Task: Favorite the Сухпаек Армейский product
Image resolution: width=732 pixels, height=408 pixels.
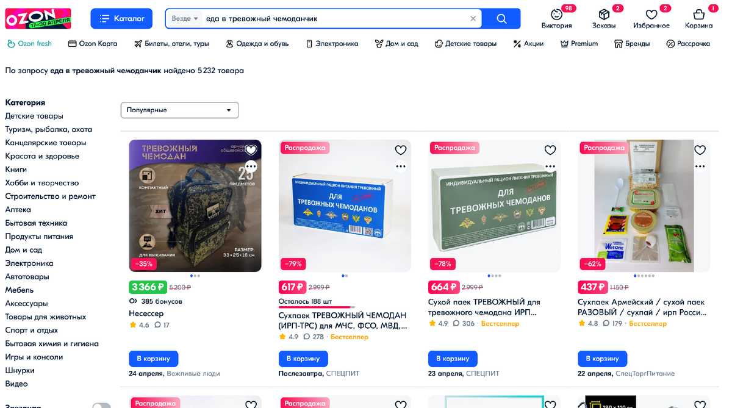Action: coord(700,150)
